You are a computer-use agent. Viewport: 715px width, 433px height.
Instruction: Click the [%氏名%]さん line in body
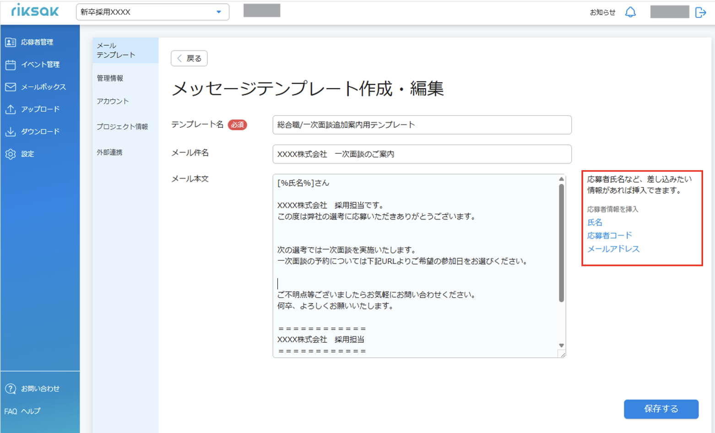pyautogui.click(x=303, y=183)
